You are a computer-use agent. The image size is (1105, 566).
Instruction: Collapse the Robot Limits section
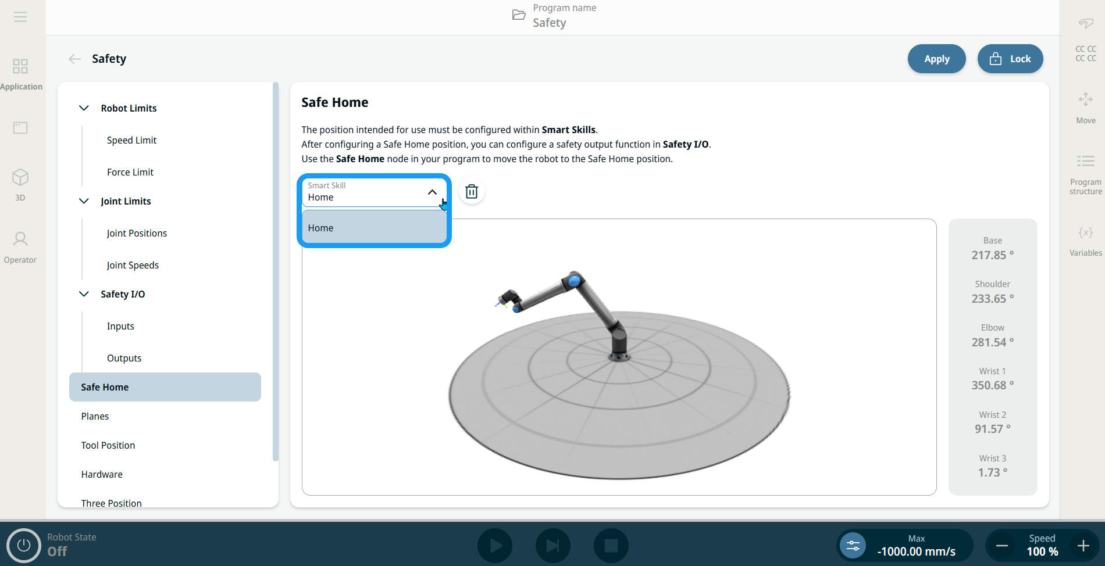click(x=84, y=108)
